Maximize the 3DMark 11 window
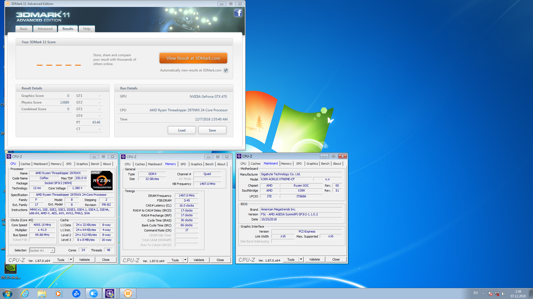Viewport: 533px width, 299px height. 231,4
